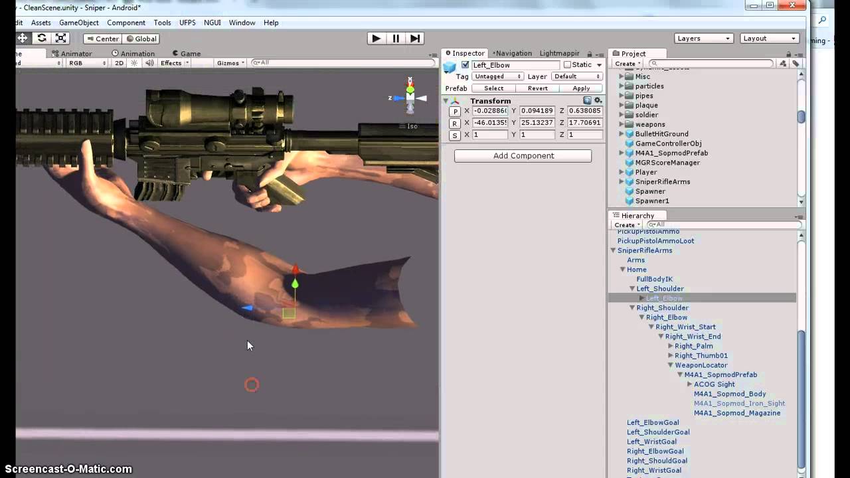Toggle Global coordinate space button
850x478 pixels.
[141, 39]
